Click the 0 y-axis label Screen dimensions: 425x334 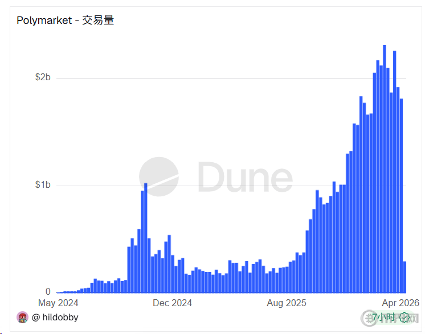pyautogui.click(x=48, y=291)
